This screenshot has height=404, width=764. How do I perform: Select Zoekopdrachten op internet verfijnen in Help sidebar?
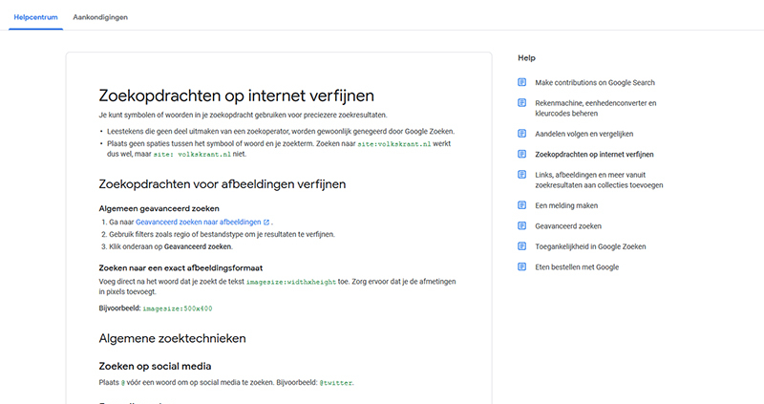tap(594, 155)
